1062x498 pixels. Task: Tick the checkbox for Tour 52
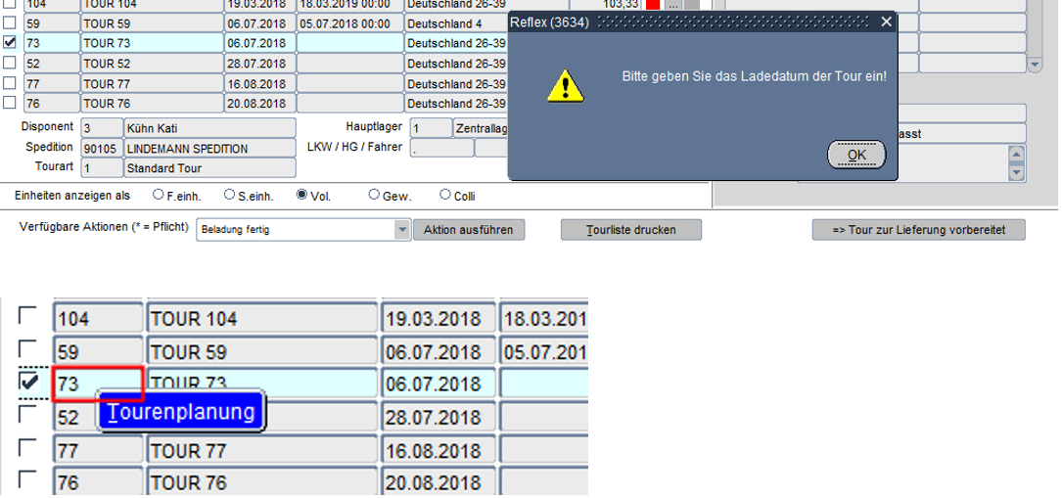10,63
